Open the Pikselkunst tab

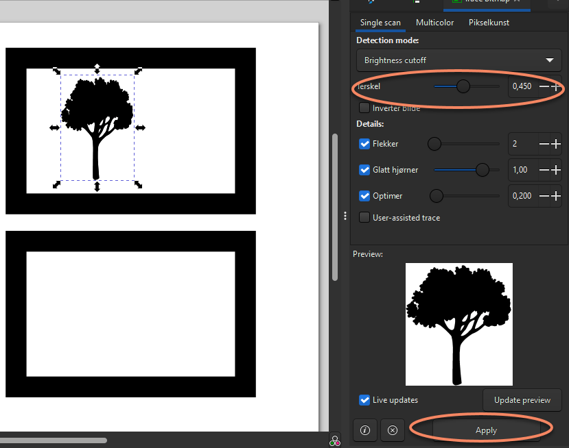[489, 23]
